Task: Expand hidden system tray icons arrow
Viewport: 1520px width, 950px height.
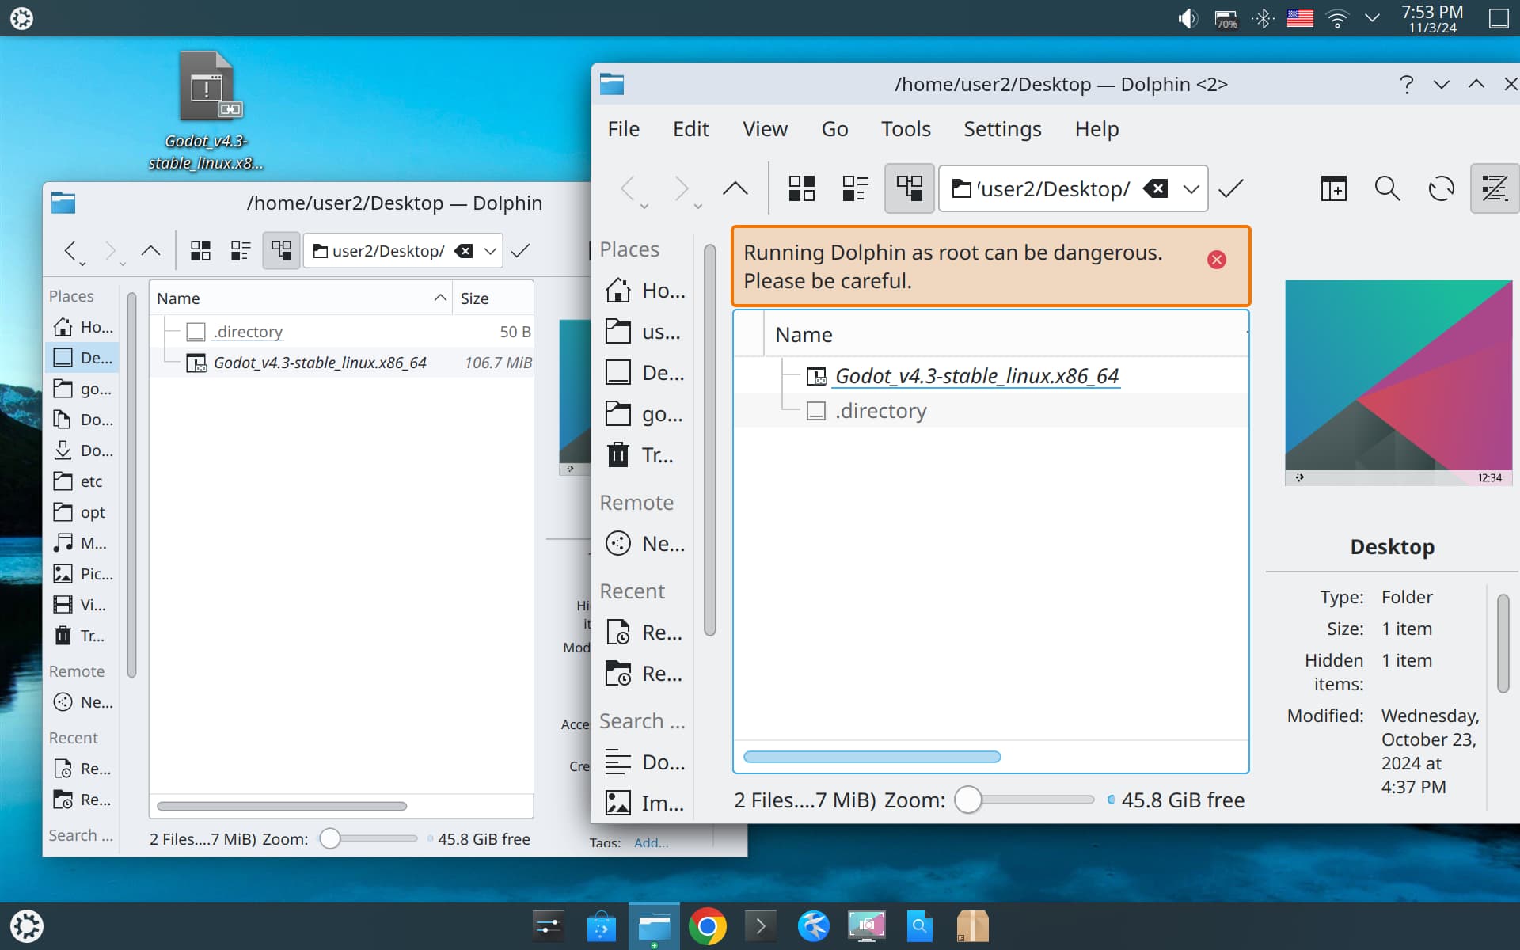Action: point(1373,17)
